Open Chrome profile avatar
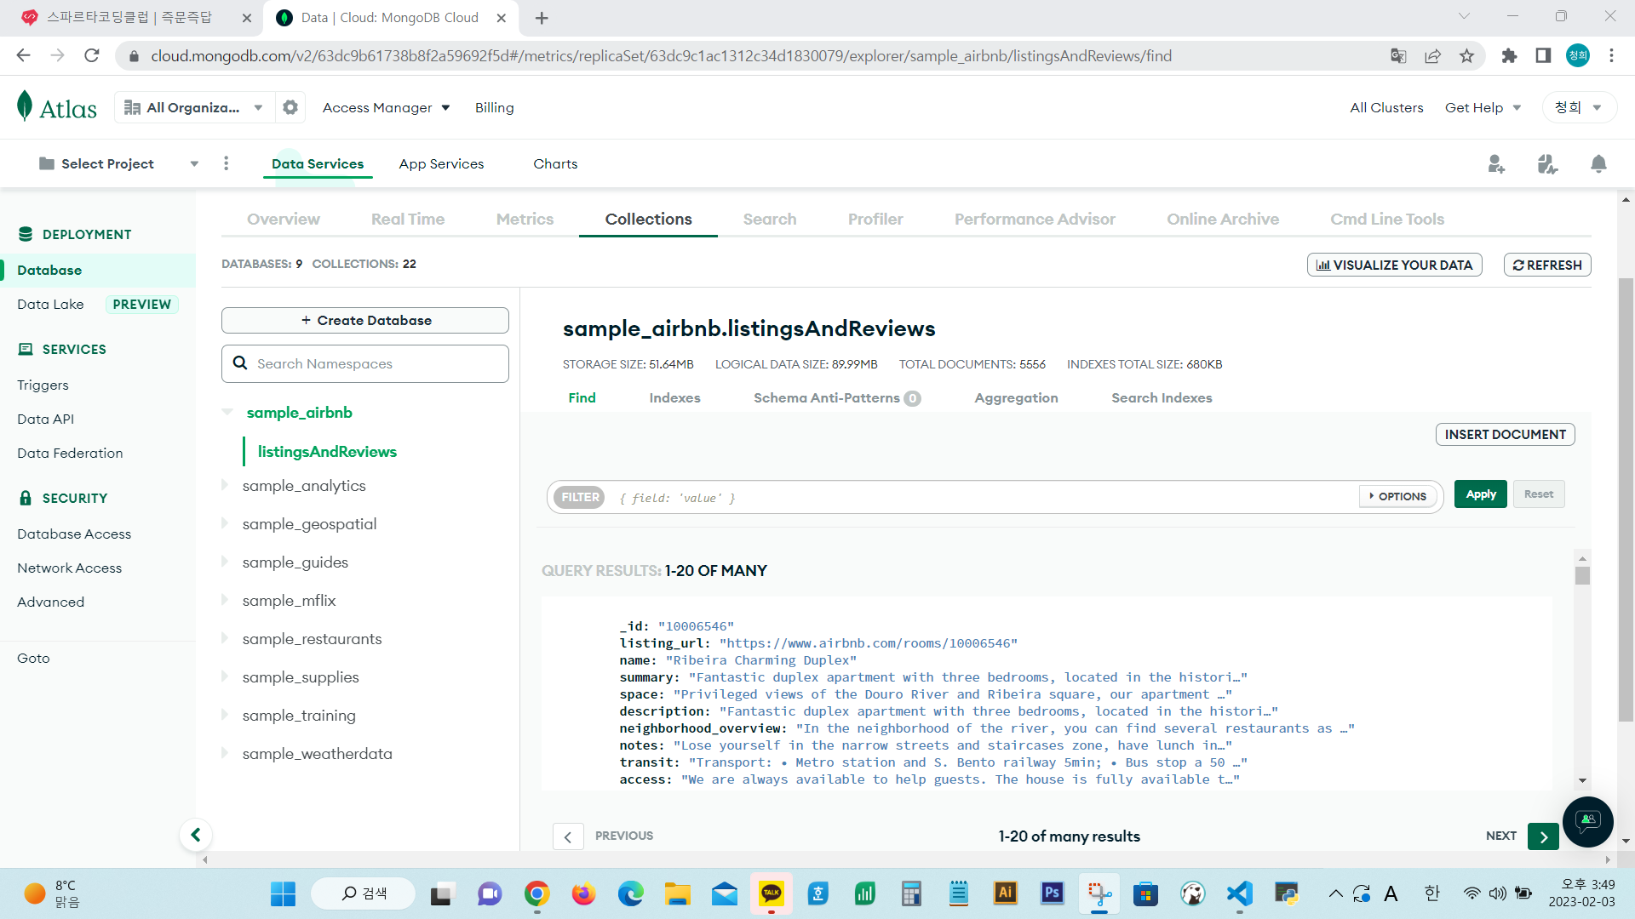This screenshot has height=919, width=1635. 1577,55
